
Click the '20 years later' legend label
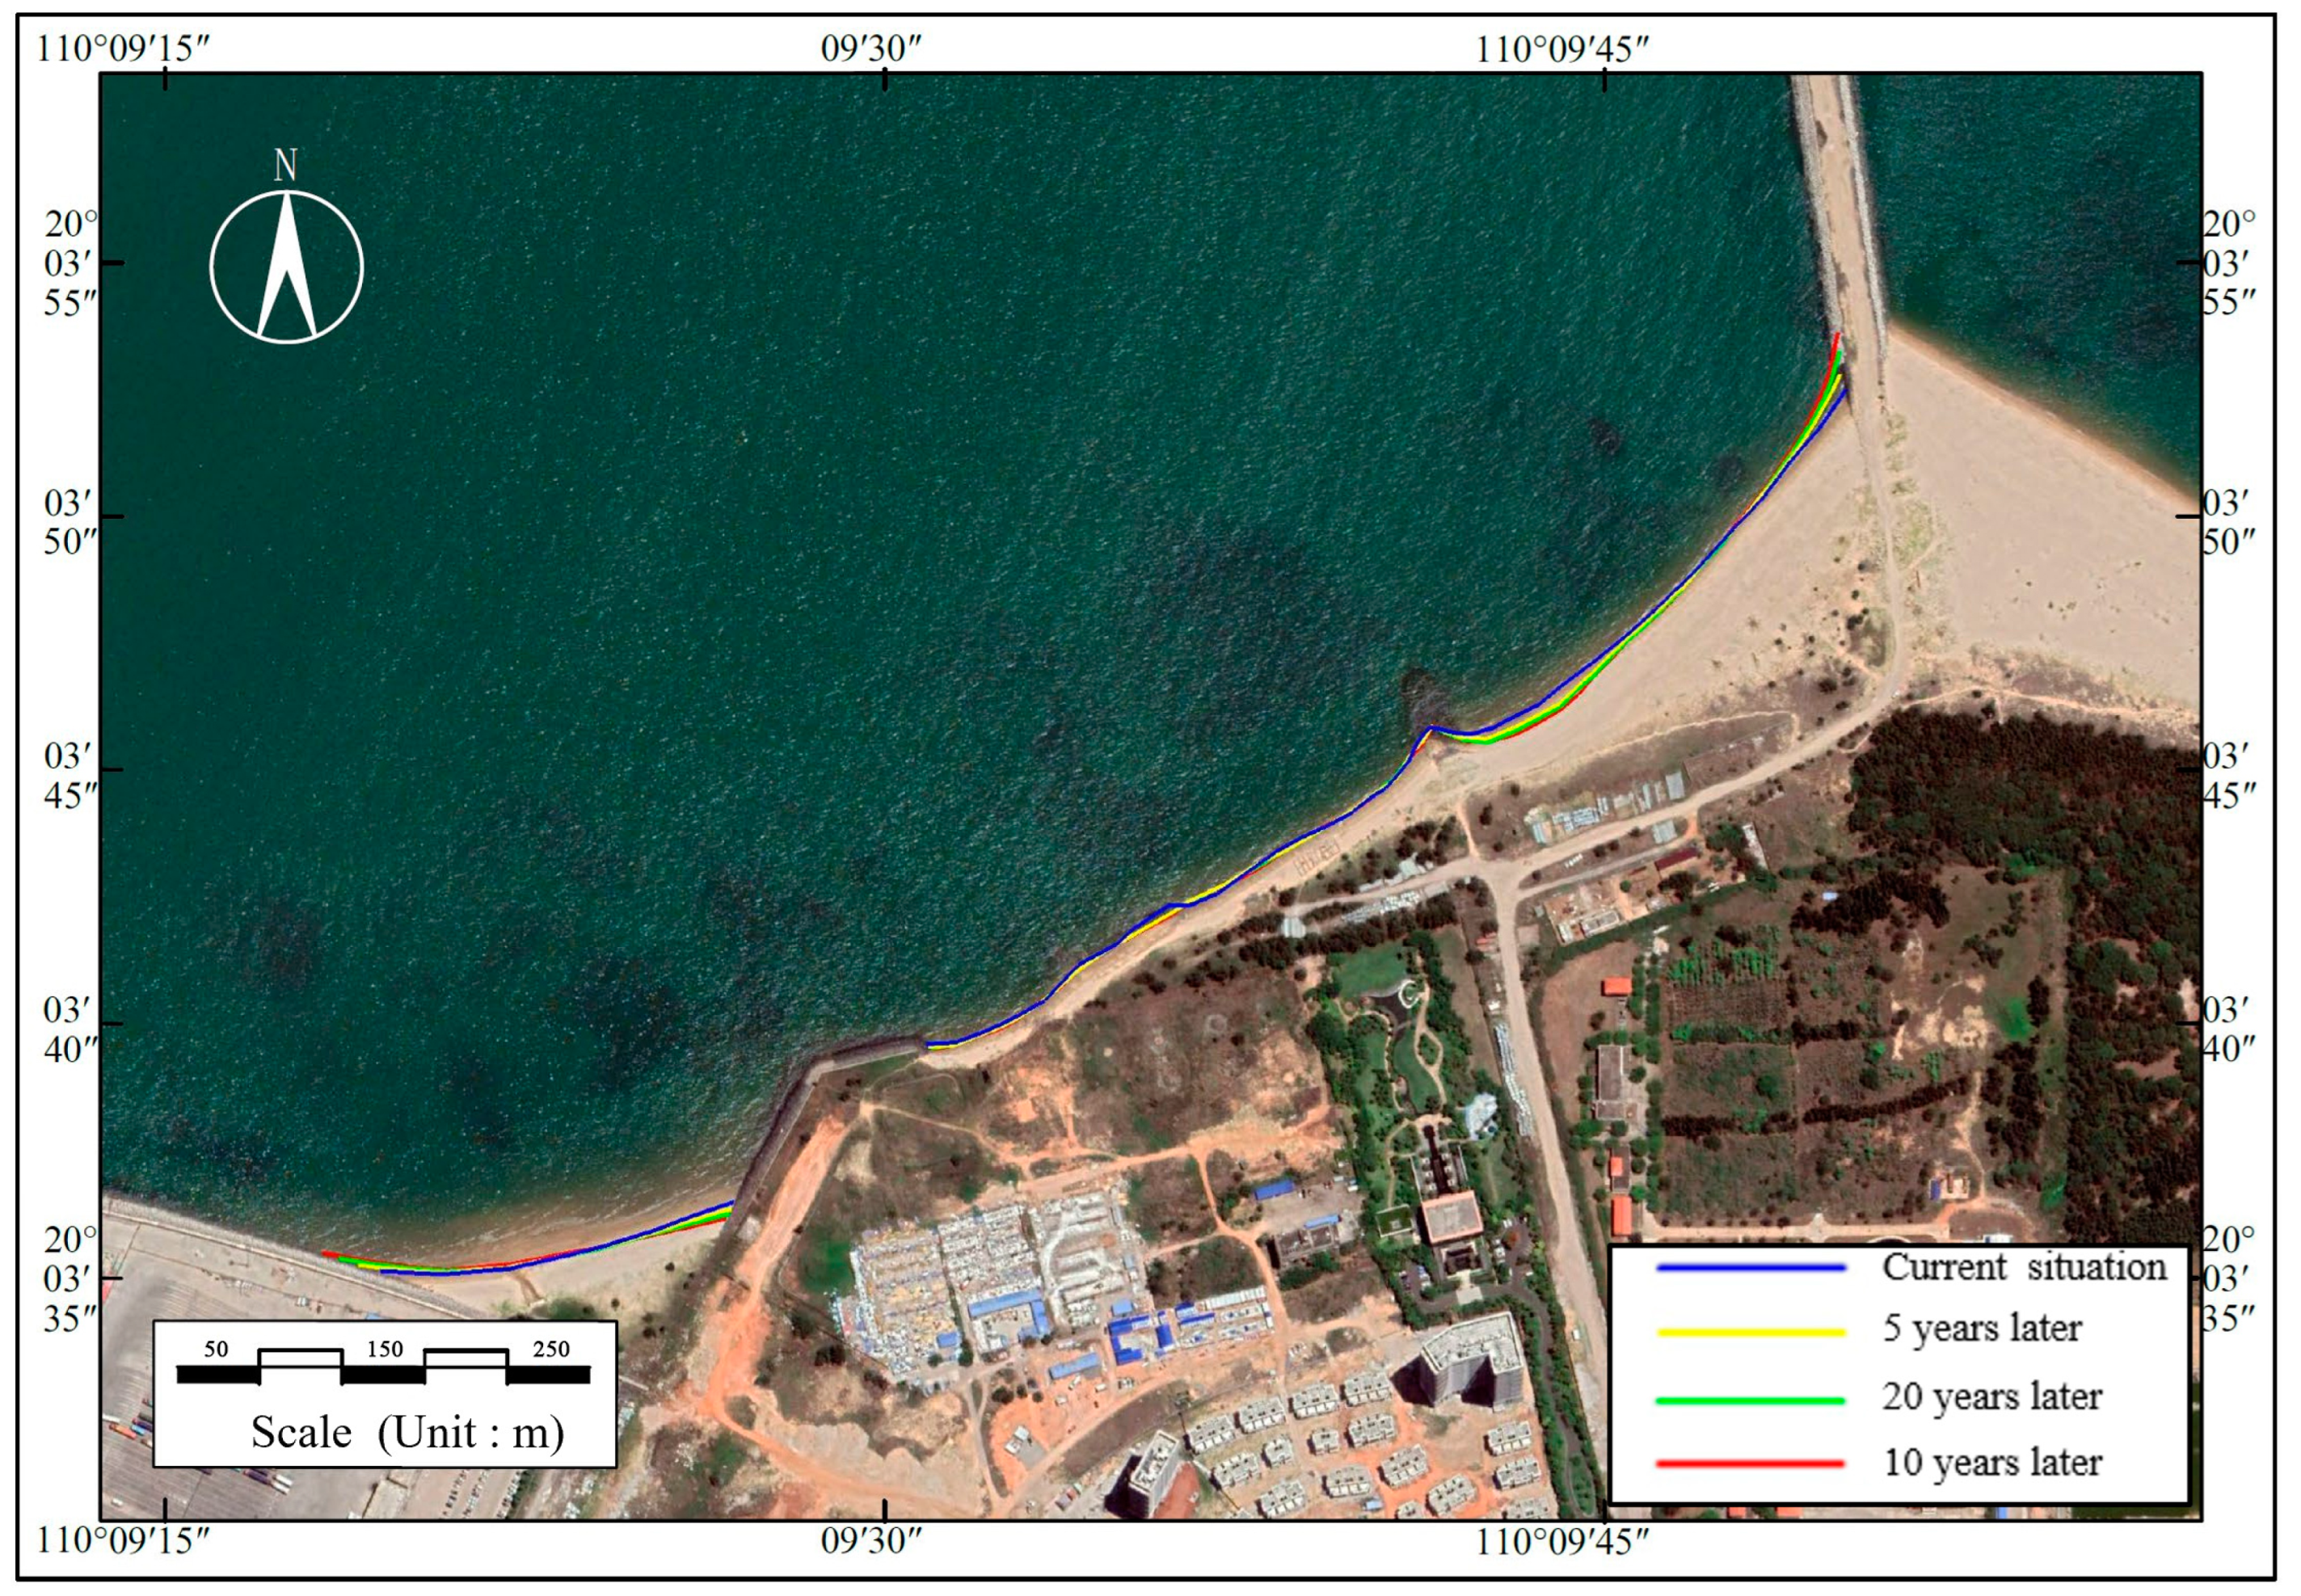click(x=1992, y=1397)
